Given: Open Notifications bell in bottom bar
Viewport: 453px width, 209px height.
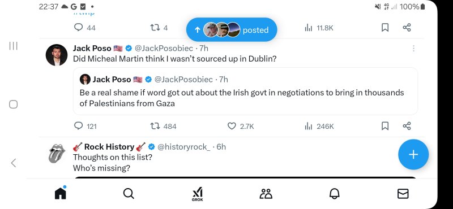Looking at the screenshot, I should point(335,194).
